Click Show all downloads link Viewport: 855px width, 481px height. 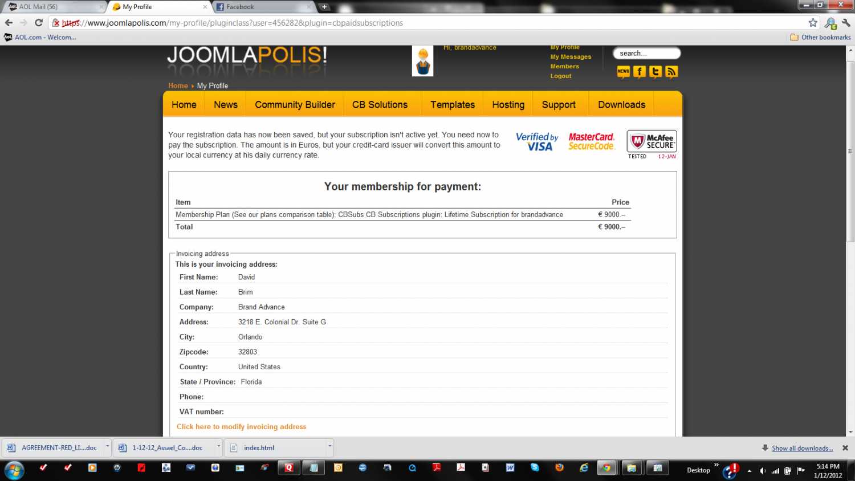click(x=802, y=449)
